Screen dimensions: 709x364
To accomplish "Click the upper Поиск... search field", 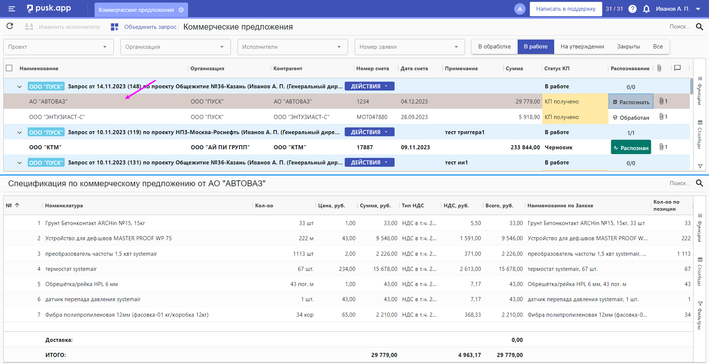I will [680, 27].
